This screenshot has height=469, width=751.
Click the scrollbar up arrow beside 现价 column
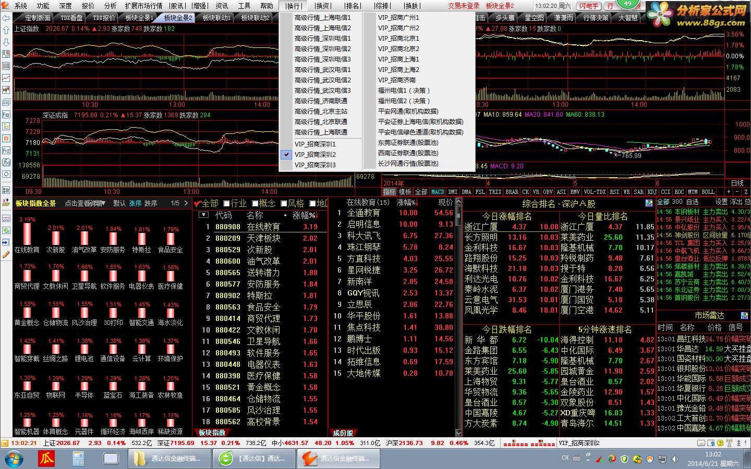(x=458, y=202)
